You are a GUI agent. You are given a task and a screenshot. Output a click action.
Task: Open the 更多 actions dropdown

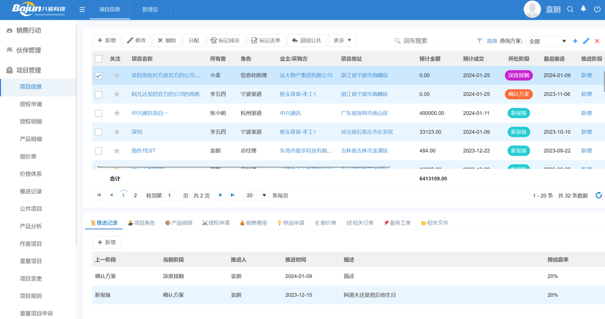click(341, 41)
